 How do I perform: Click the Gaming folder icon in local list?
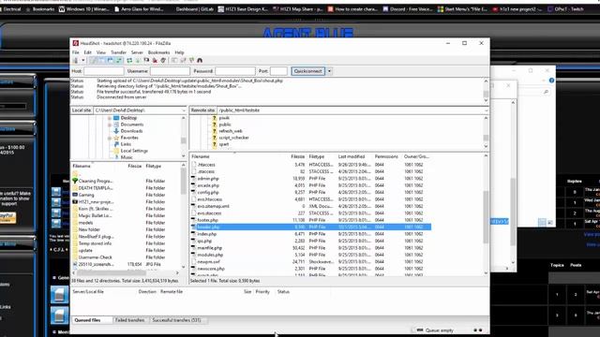click(x=75, y=195)
